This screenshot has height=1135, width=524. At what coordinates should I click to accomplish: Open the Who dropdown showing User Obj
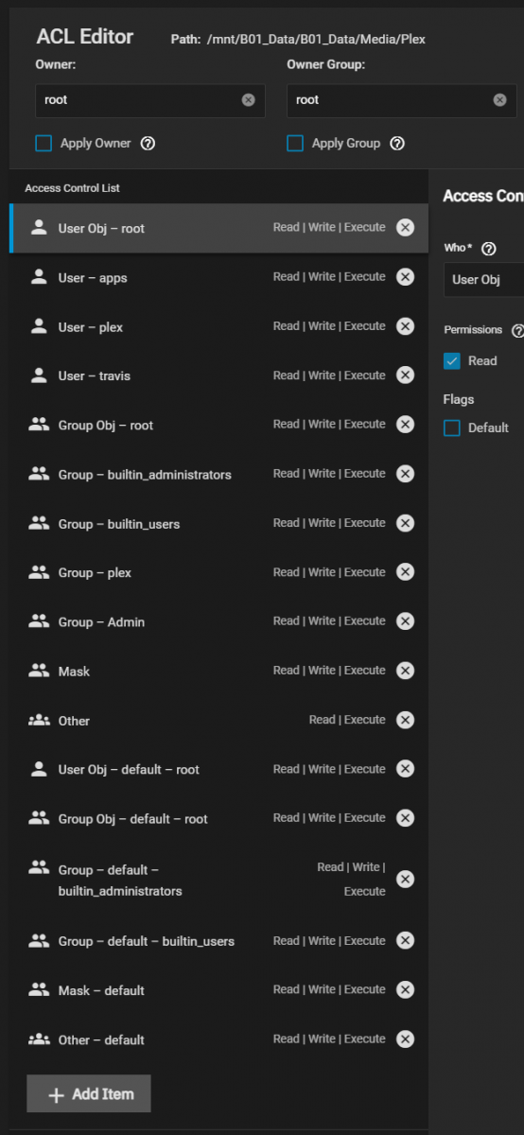[x=483, y=280]
